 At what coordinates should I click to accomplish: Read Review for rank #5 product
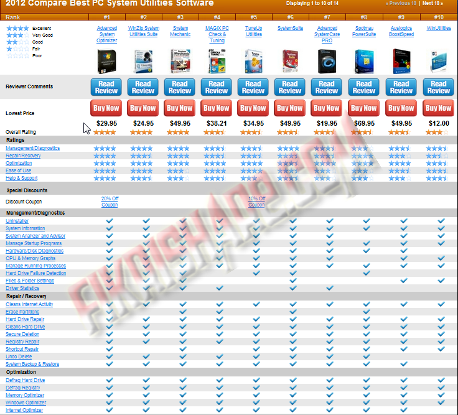click(x=253, y=87)
